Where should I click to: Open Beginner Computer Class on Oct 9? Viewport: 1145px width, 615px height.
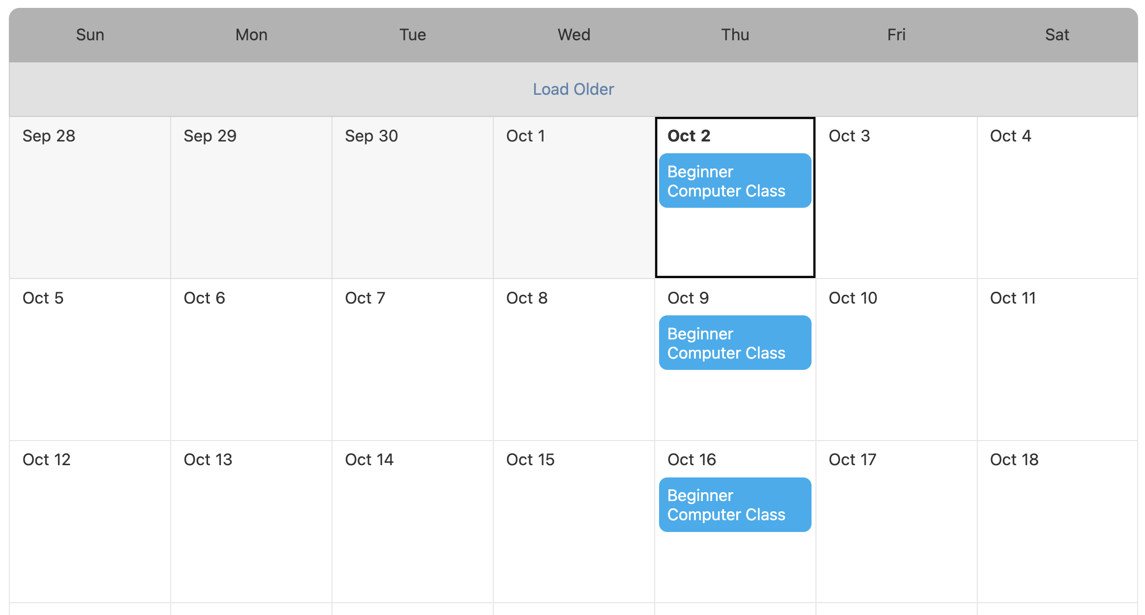click(735, 343)
